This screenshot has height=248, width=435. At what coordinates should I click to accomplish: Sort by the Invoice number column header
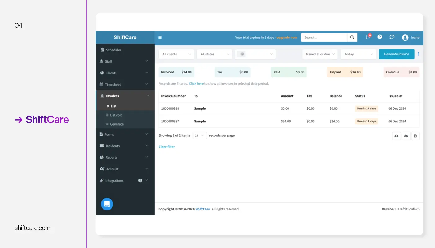(174, 96)
